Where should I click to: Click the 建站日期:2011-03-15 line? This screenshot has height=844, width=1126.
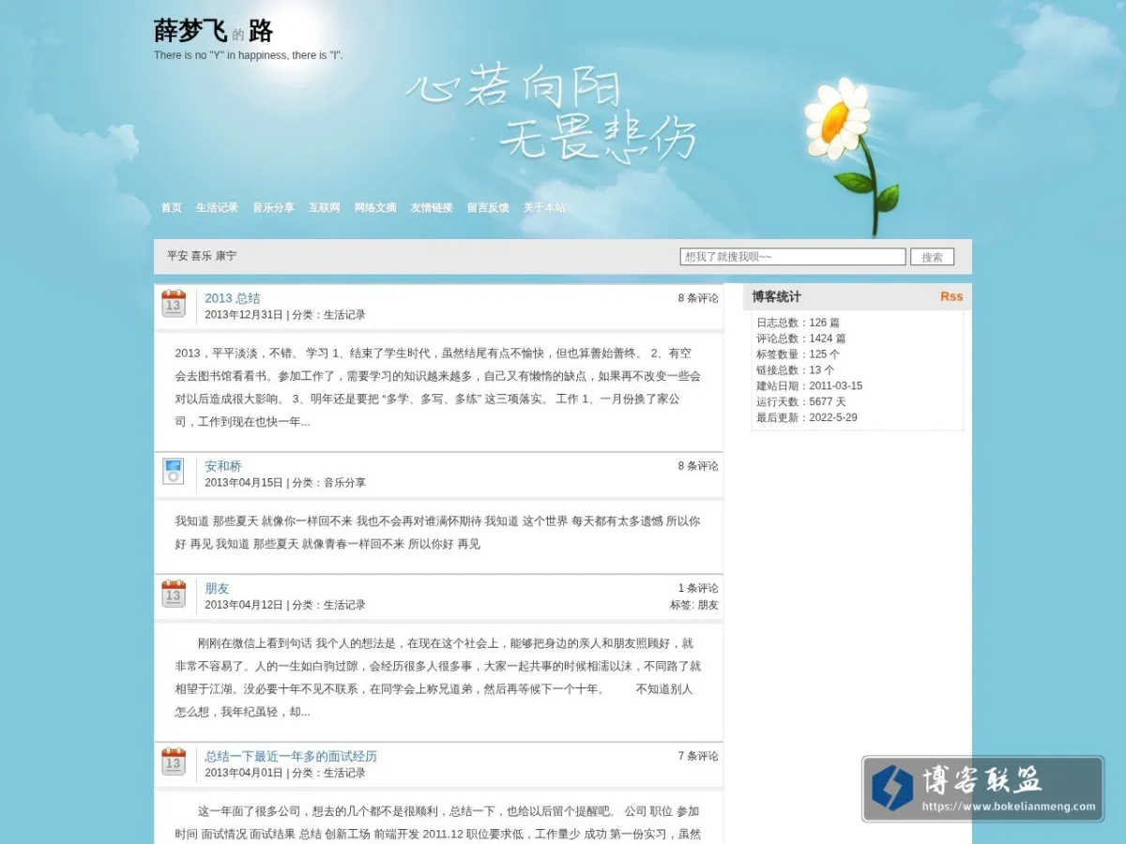(x=809, y=386)
